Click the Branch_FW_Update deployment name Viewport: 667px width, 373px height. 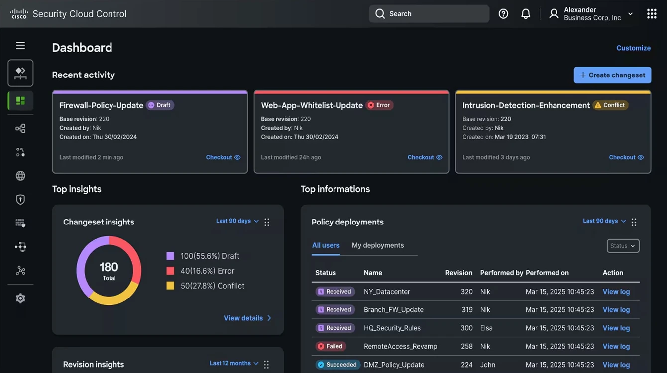tap(394, 310)
